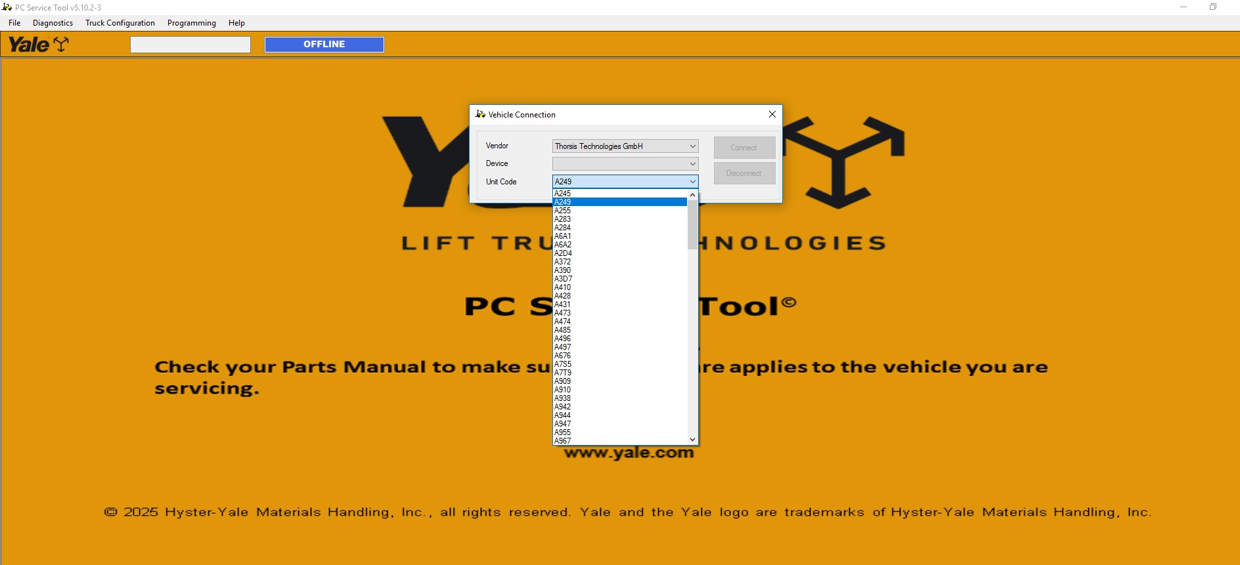The image size is (1240, 565).
Task: Select unit code A676
Action: (x=620, y=356)
